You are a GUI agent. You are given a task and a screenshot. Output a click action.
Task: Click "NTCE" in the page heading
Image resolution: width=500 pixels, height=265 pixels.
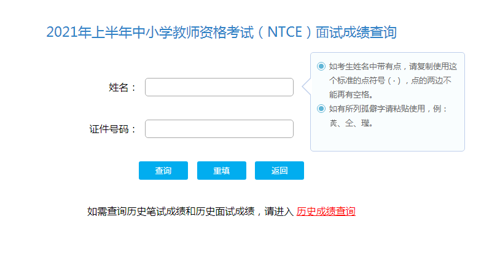click(282, 33)
